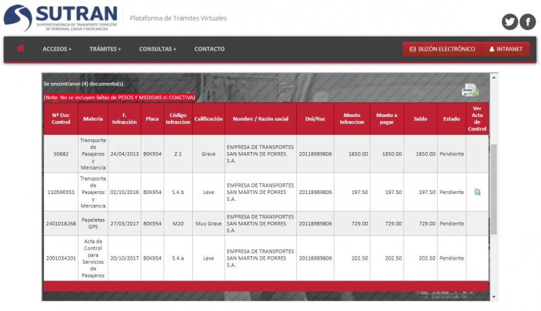Click the F. Infracción column header
The width and height of the screenshot is (541, 311).
pyautogui.click(x=124, y=118)
